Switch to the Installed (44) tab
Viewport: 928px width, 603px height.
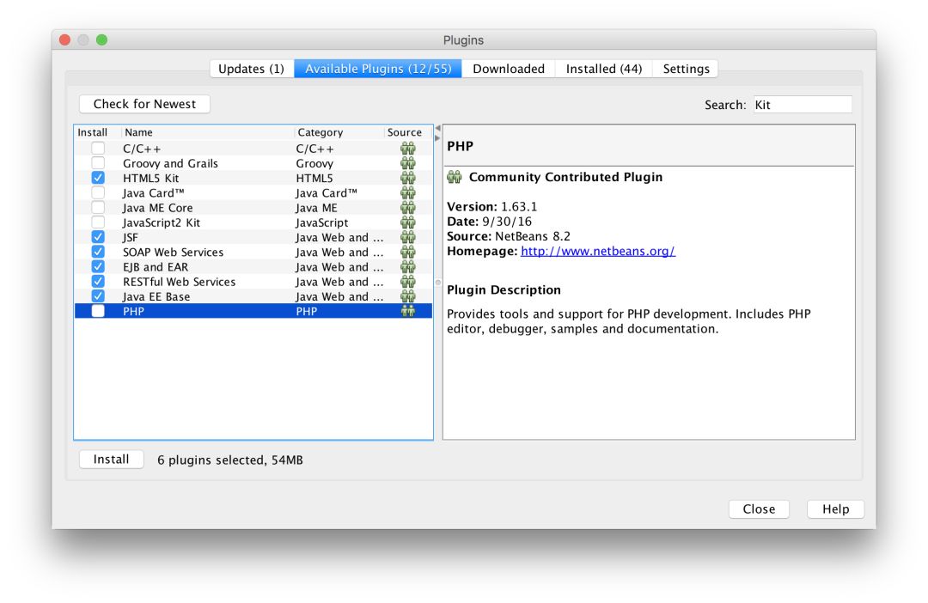pos(603,69)
